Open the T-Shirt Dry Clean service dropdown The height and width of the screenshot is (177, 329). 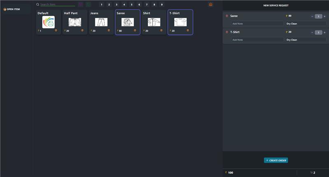coord(306,40)
